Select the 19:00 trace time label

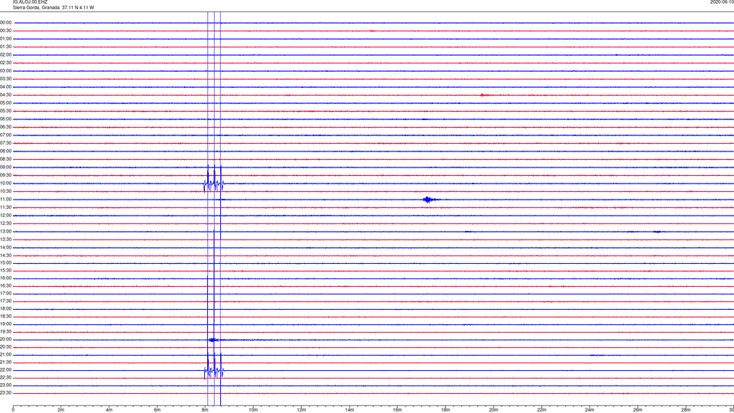5,324
